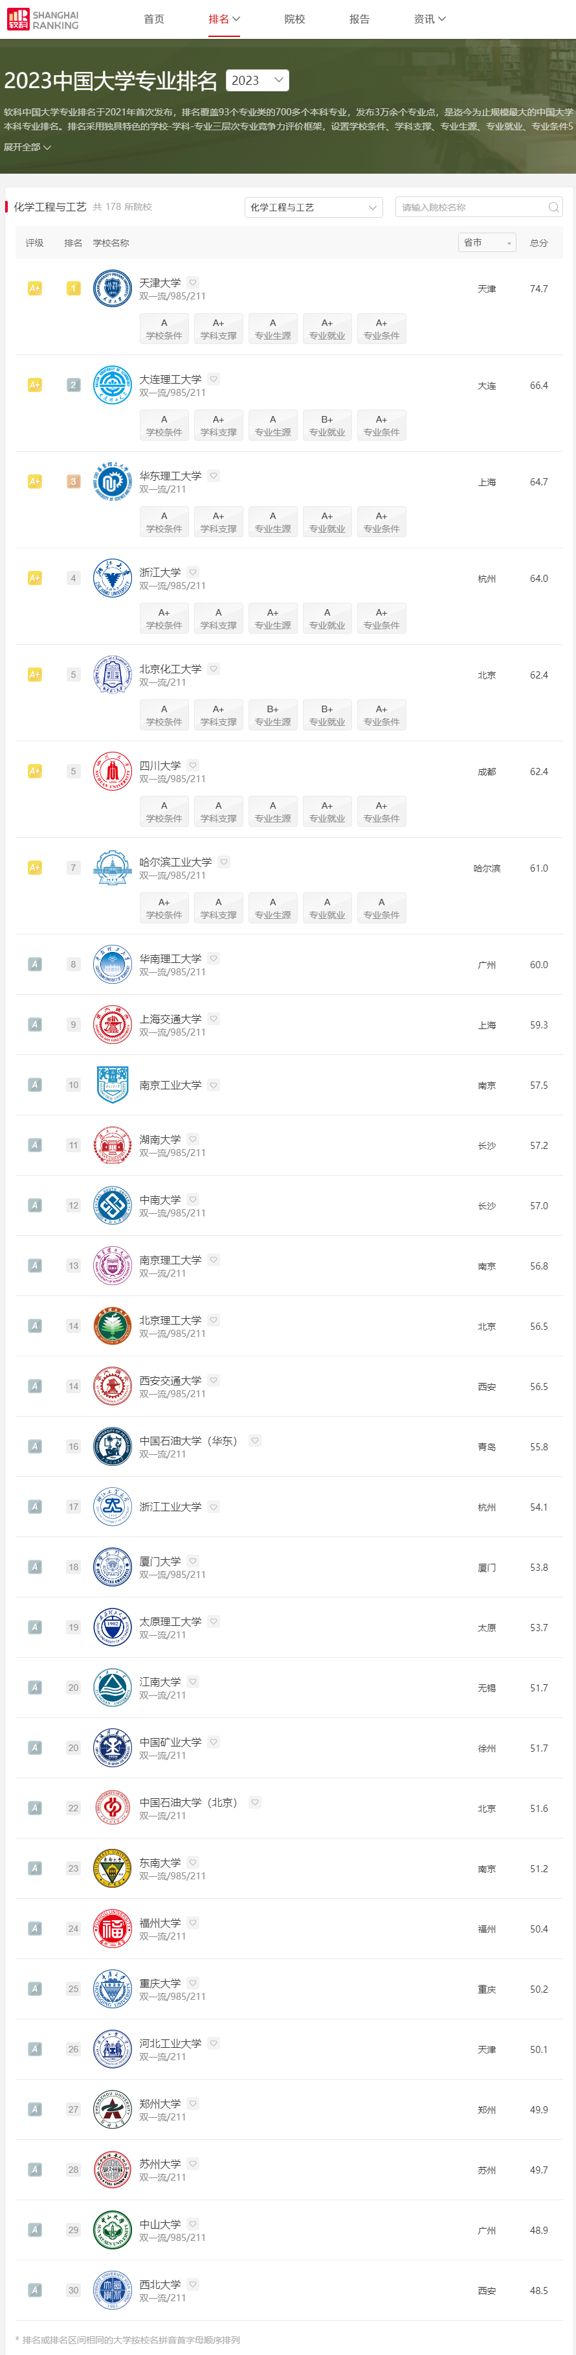
Task: Click Central South University's blue logo
Action: click(x=112, y=1206)
